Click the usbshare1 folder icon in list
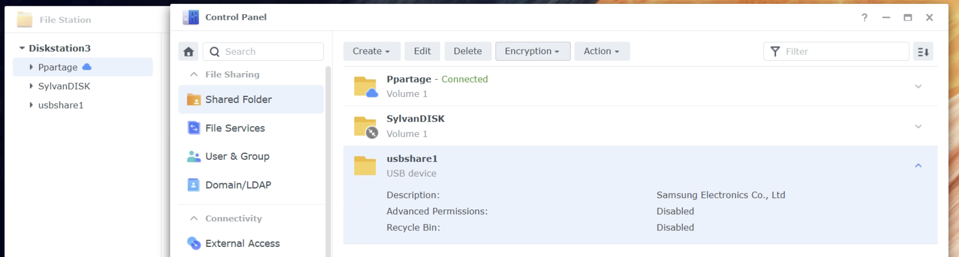959x257 pixels. point(365,166)
